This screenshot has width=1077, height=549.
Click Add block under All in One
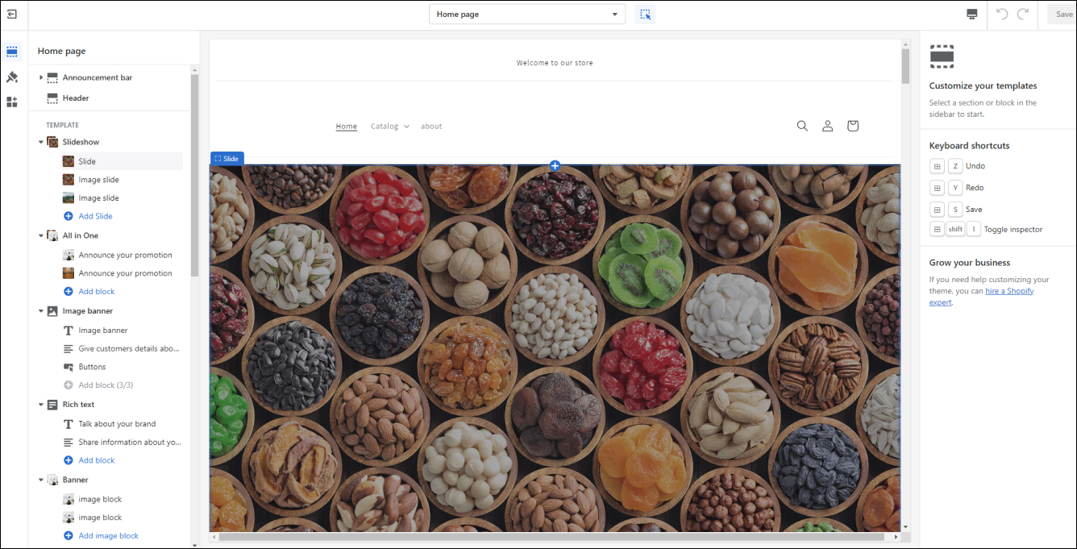(97, 292)
